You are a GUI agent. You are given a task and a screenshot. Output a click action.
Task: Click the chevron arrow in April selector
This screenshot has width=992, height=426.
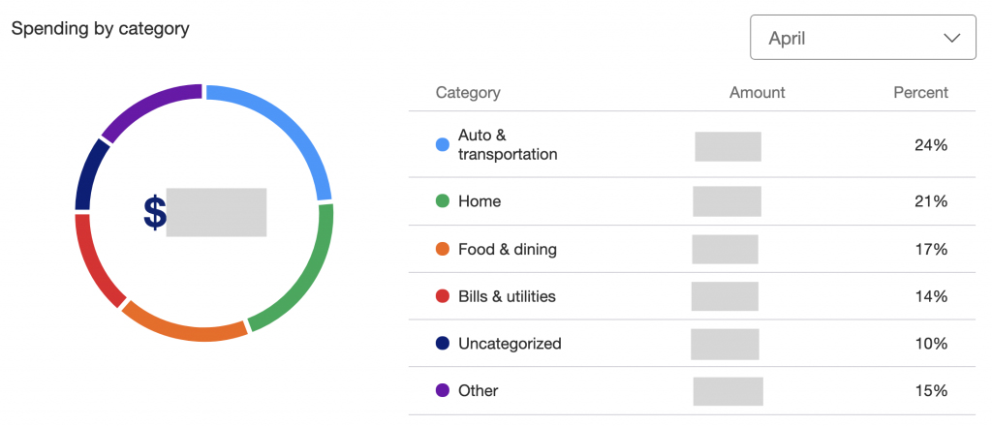(x=952, y=39)
